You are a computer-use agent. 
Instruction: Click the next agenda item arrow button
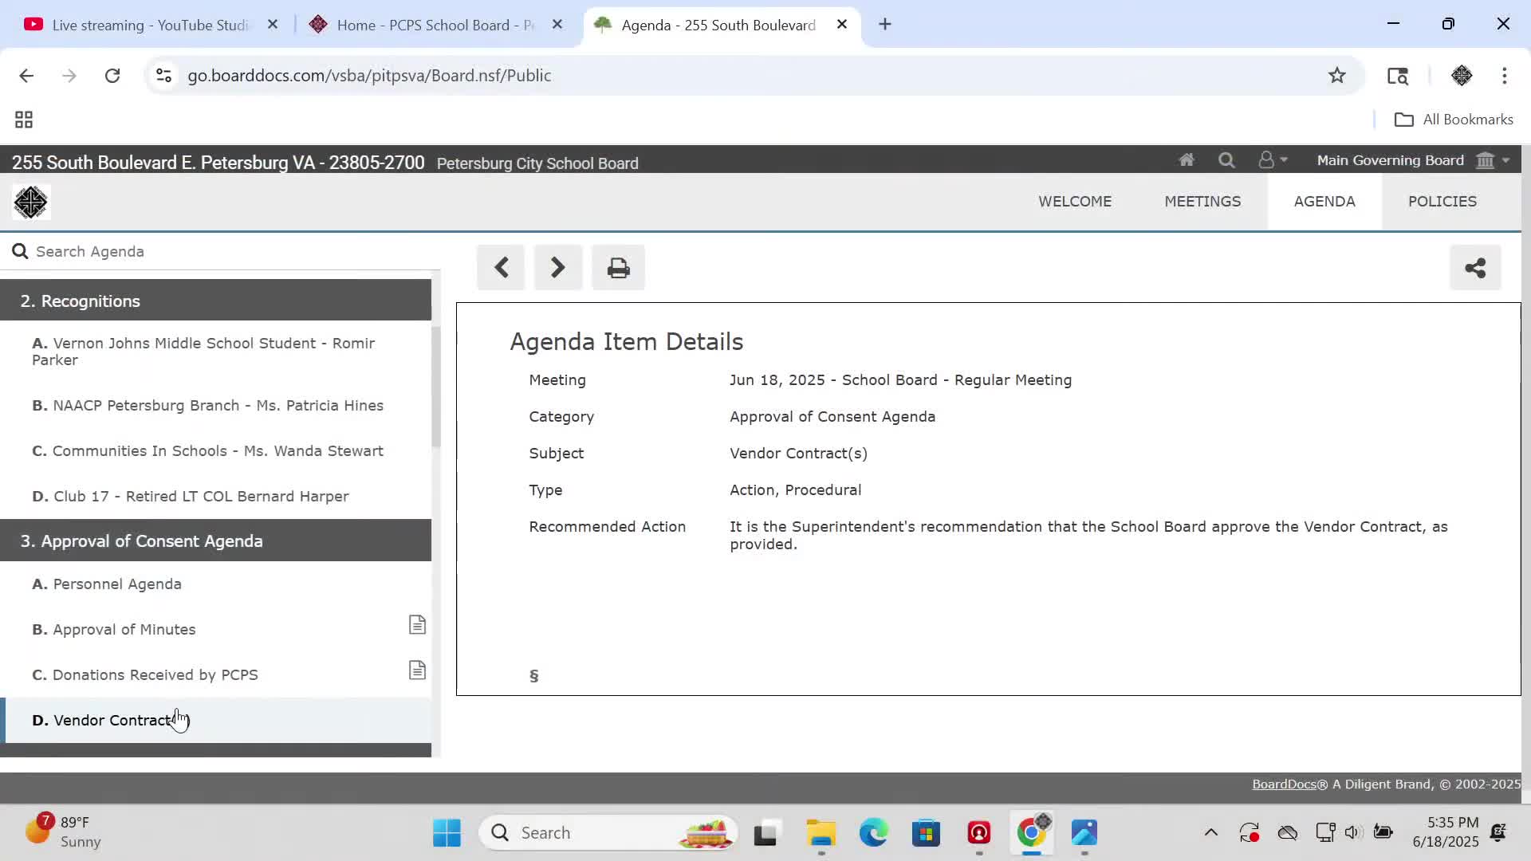558,268
